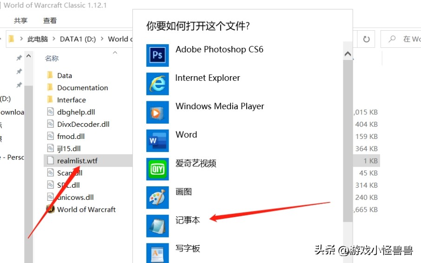The image size is (421, 263).
Task: Click the 记事本 notepad icon
Action: coord(158,226)
